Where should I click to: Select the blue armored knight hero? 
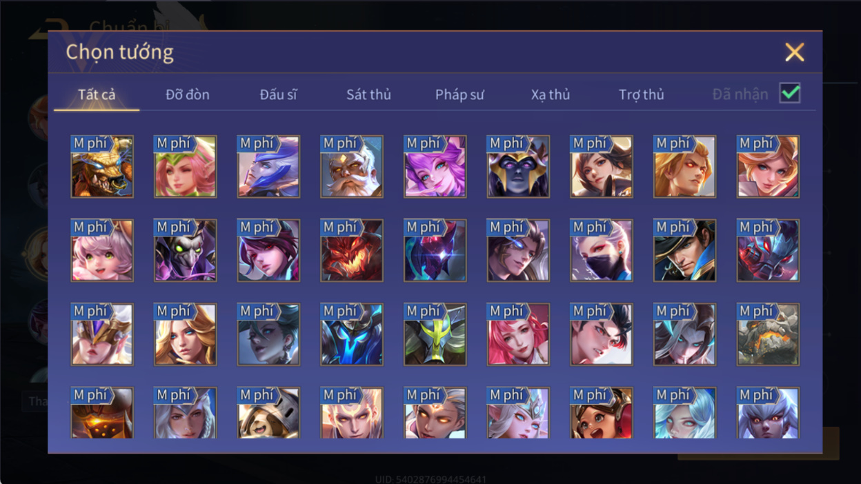coord(352,335)
